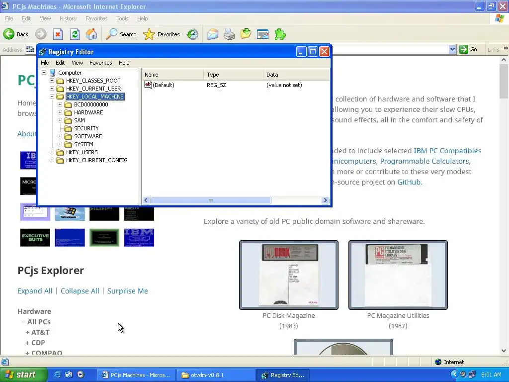Click the Edit page icon in IE toolbar
Image resolution: width=509 pixels, height=382 pixels.
262,34
